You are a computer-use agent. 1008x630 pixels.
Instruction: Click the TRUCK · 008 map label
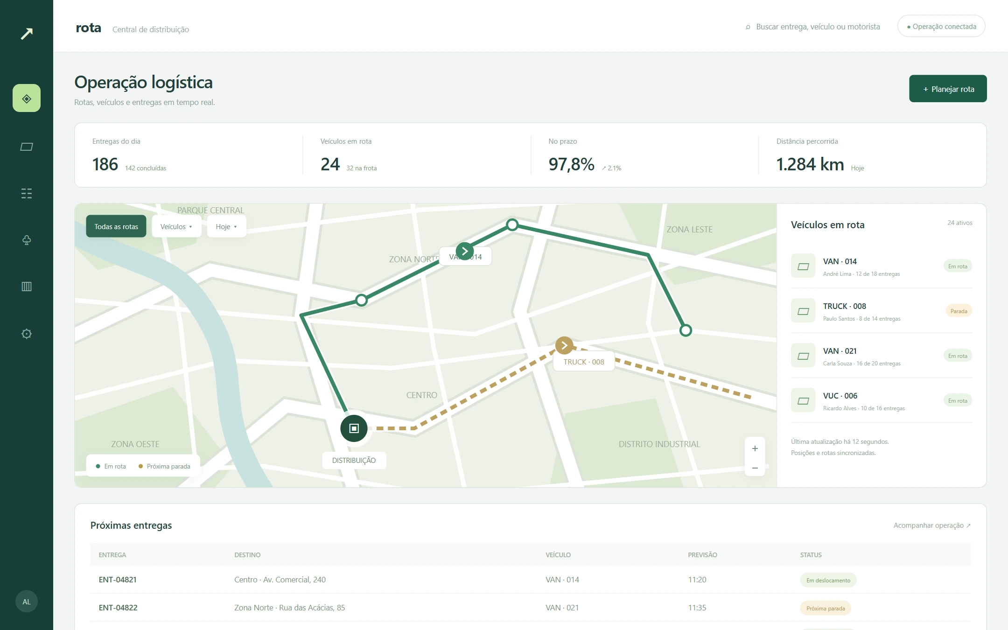pos(583,362)
